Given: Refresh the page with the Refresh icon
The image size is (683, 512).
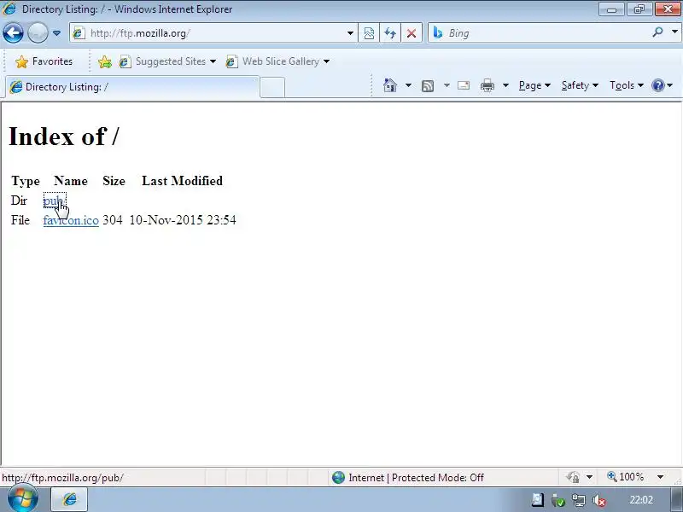Looking at the screenshot, I should (390, 33).
